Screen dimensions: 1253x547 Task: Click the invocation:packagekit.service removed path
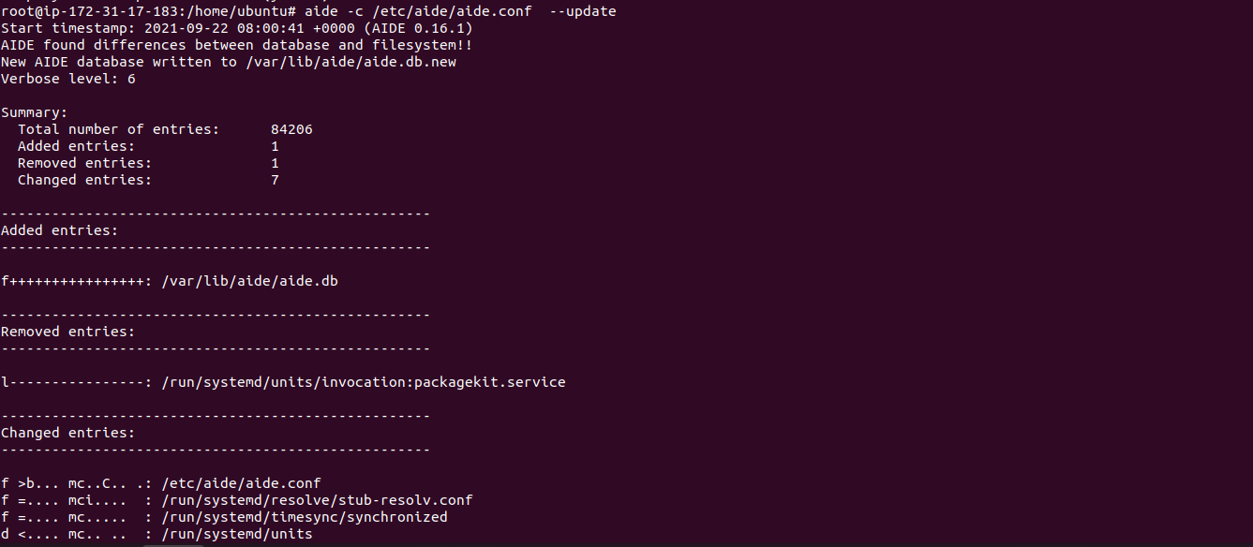coord(364,382)
